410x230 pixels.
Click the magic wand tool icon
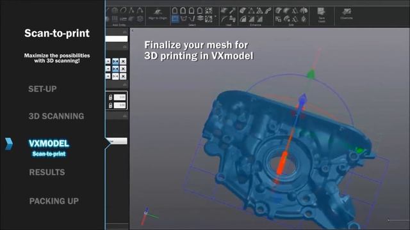point(232,11)
